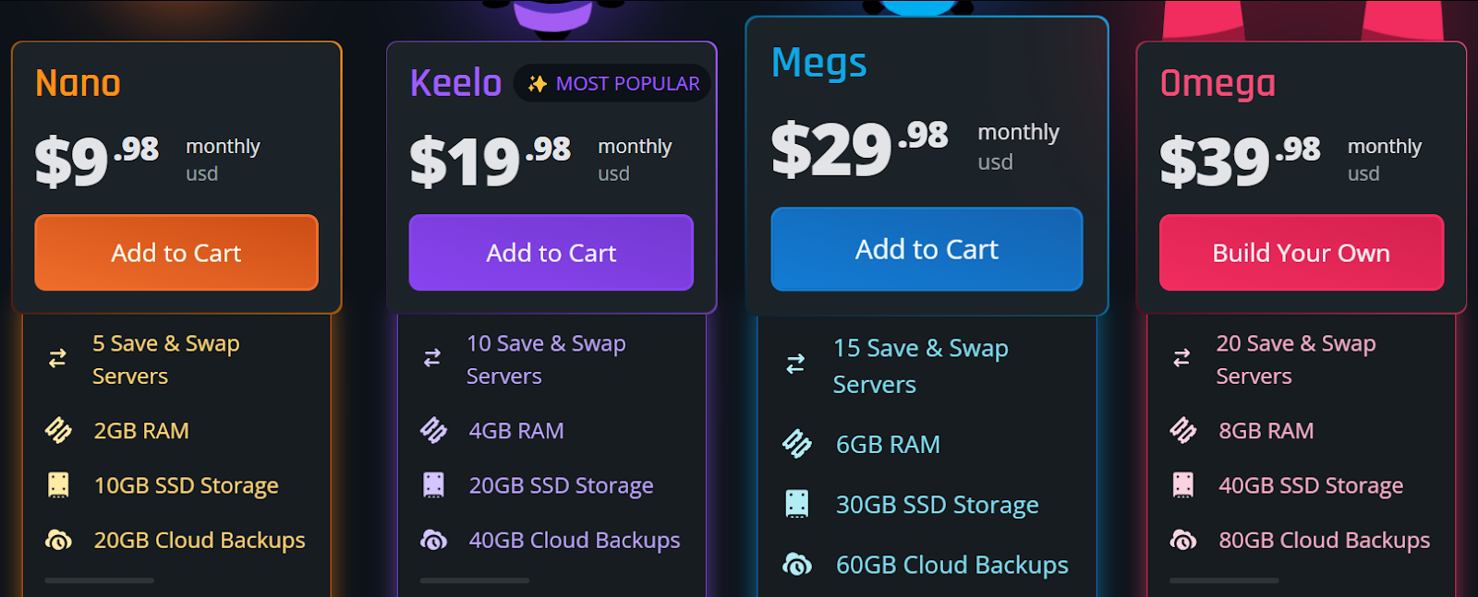Add the Megs plan to cart

click(927, 249)
